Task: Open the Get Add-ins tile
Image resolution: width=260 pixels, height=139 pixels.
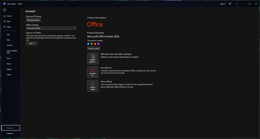Action: (x=93, y=72)
